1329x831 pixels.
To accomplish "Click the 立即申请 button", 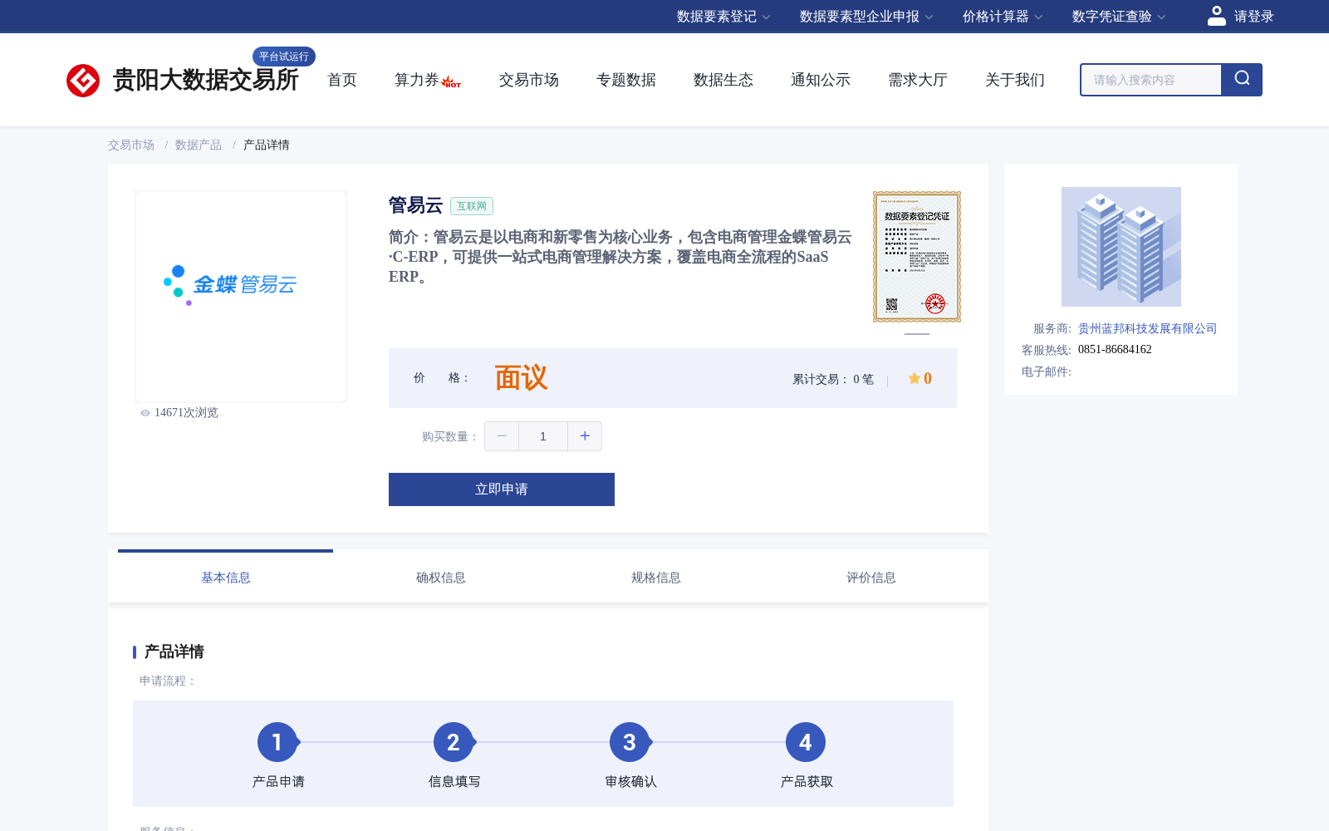I will click(502, 489).
